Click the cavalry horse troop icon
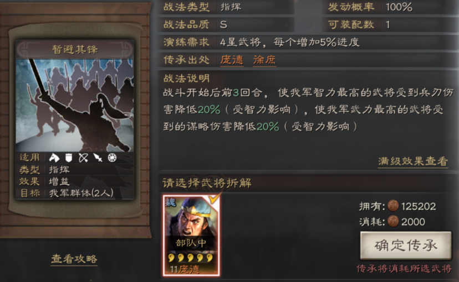This screenshot has width=459, height=282. click(54, 158)
